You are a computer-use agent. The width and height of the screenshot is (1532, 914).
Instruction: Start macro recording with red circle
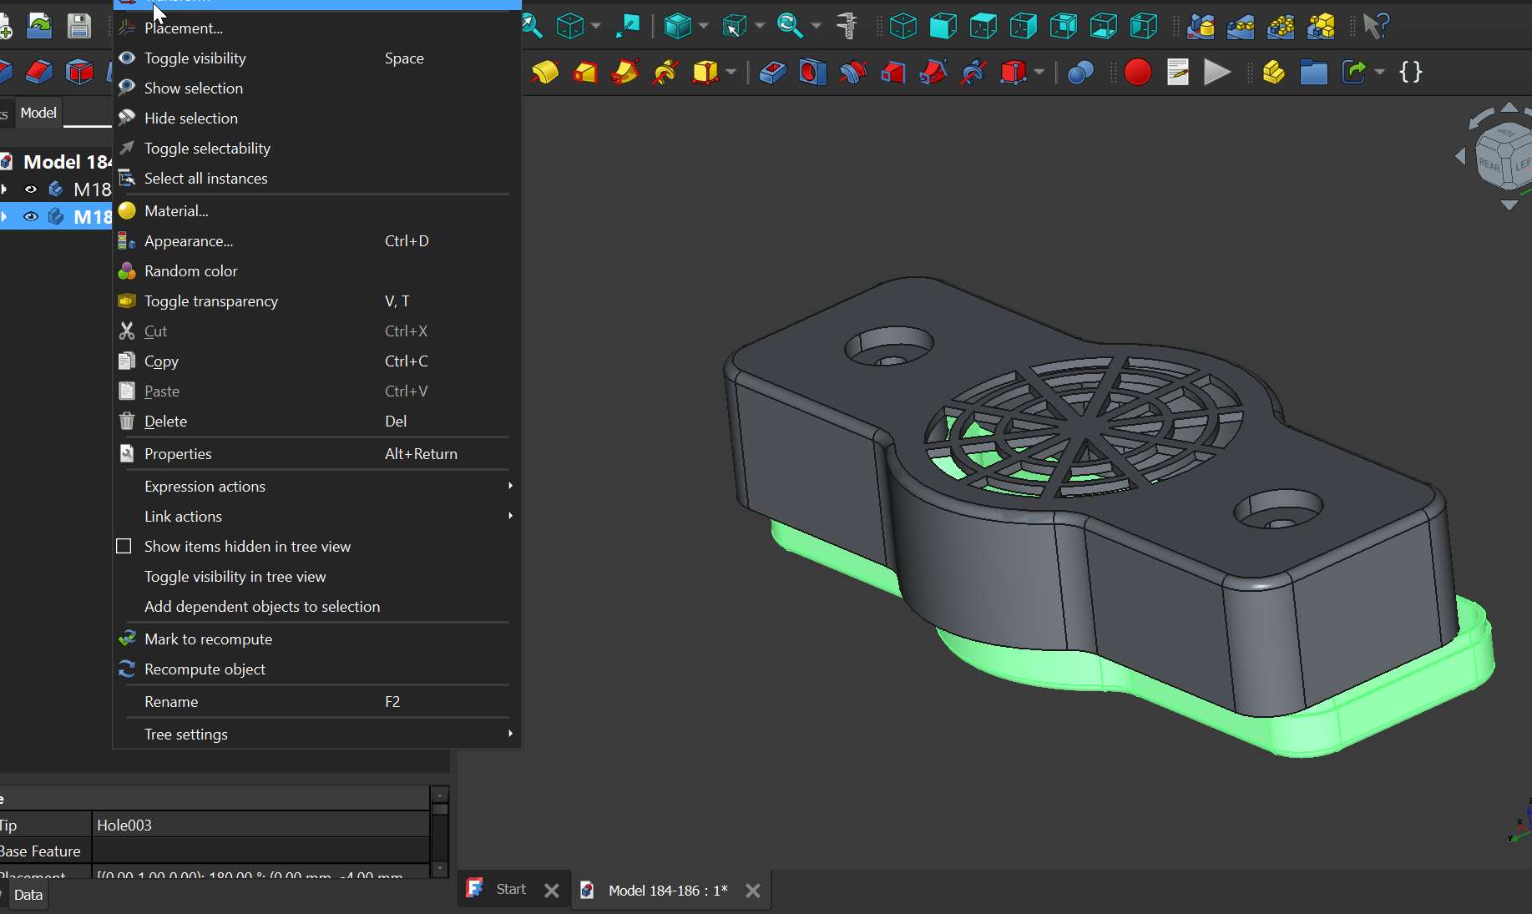tap(1137, 73)
